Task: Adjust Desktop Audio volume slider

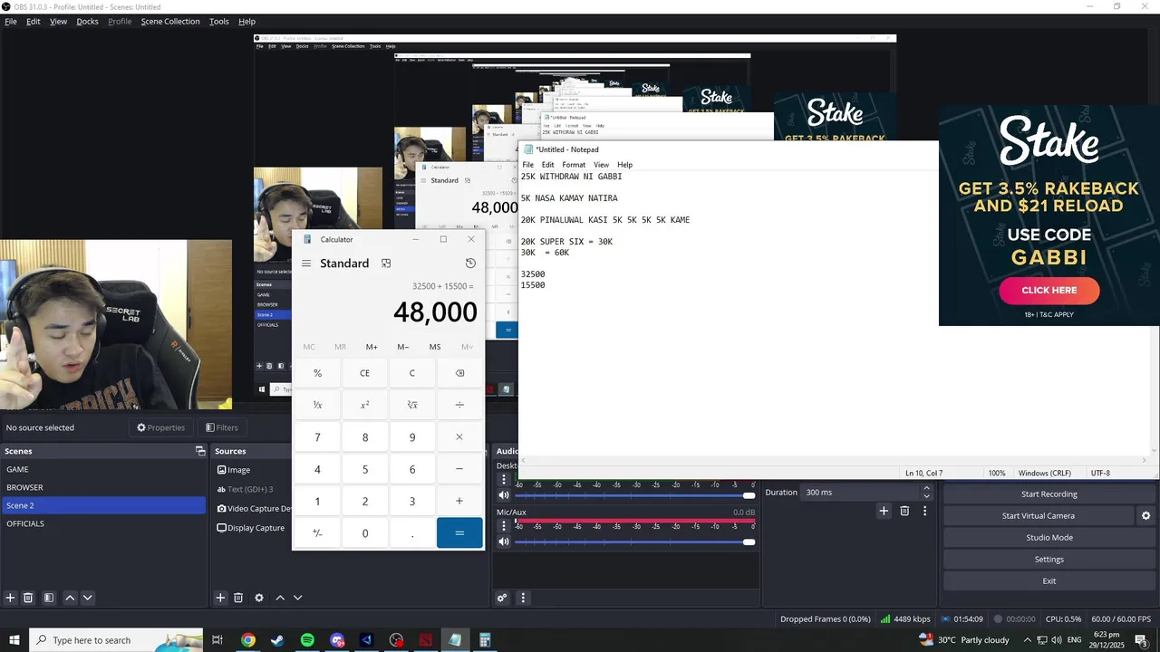Action: click(634, 495)
